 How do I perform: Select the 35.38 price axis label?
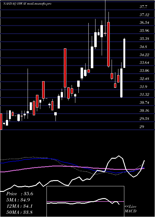point(144,39)
